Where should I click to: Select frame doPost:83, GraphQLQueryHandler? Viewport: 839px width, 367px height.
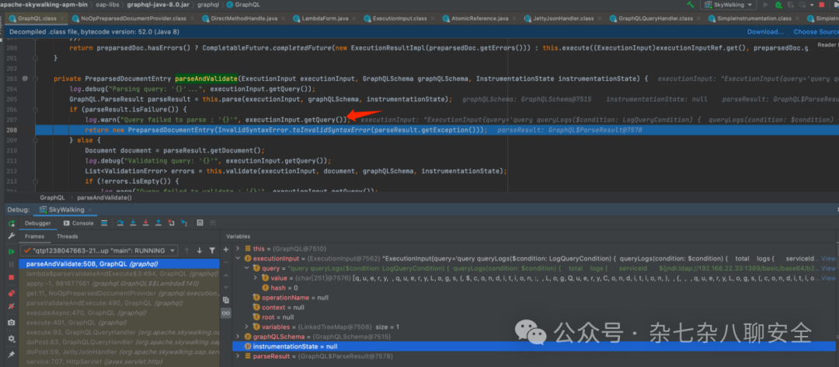[118, 342]
